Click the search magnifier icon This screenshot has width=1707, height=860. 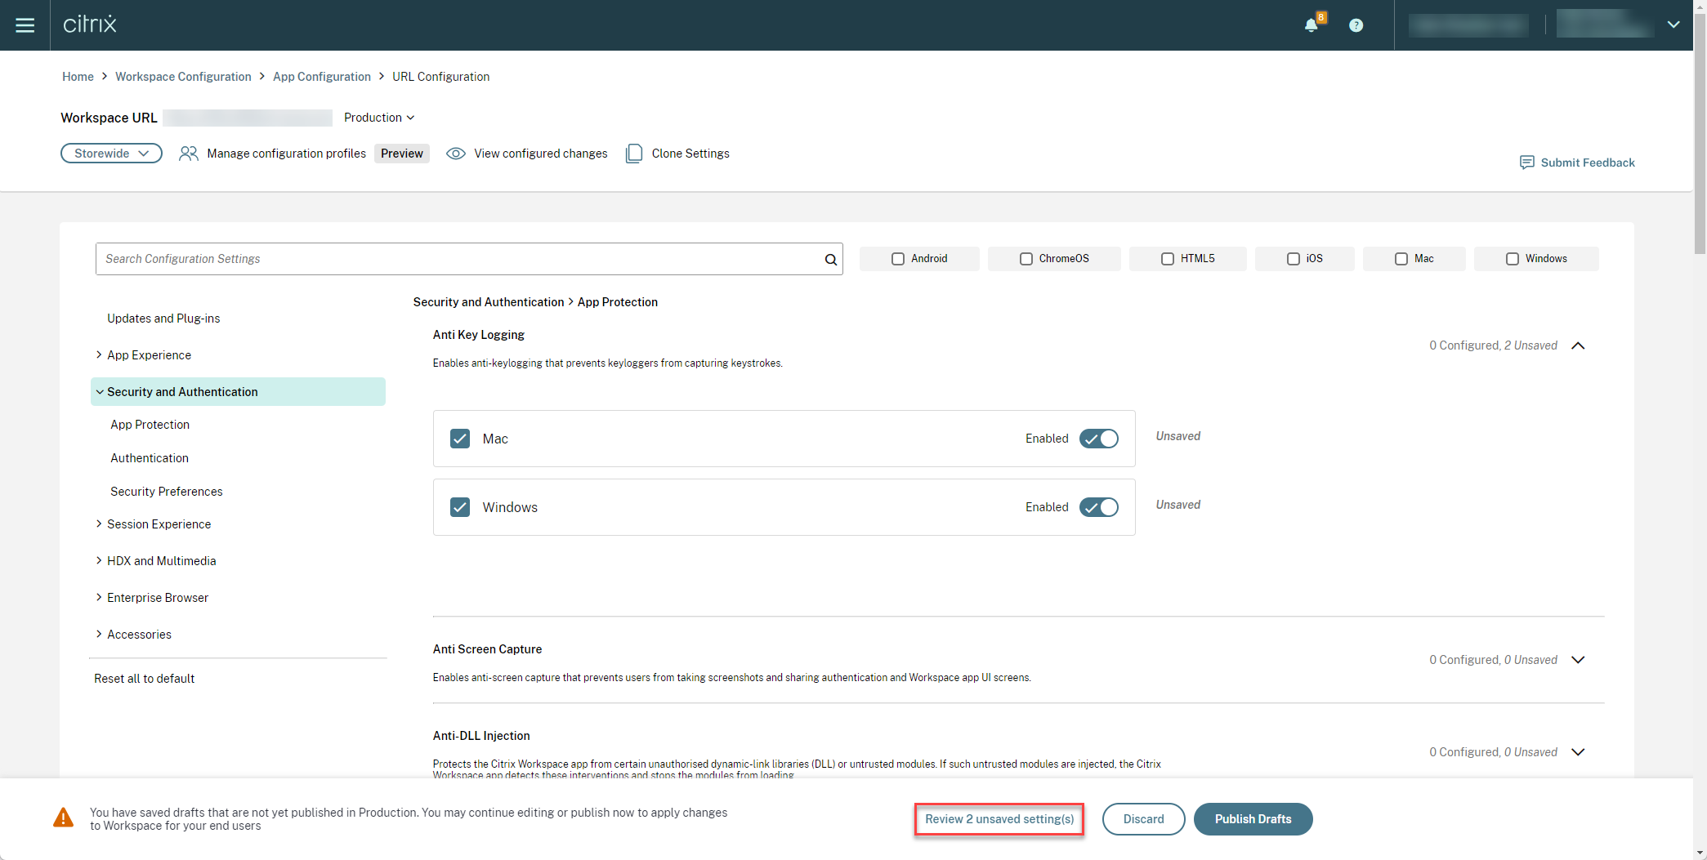tap(829, 259)
